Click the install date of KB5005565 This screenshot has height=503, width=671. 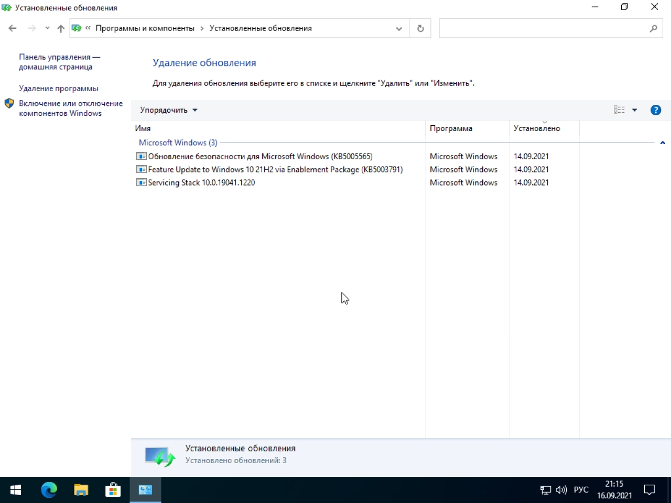pyautogui.click(x=531, y=156)
